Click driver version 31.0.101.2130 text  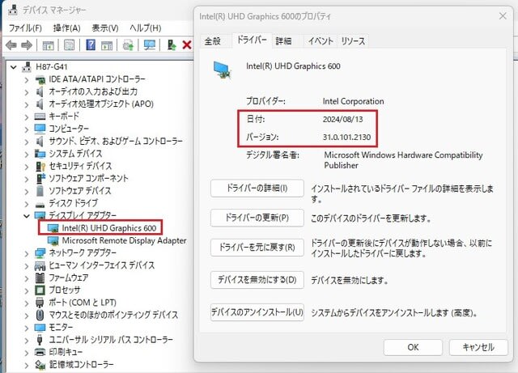(x=346, y=137)
